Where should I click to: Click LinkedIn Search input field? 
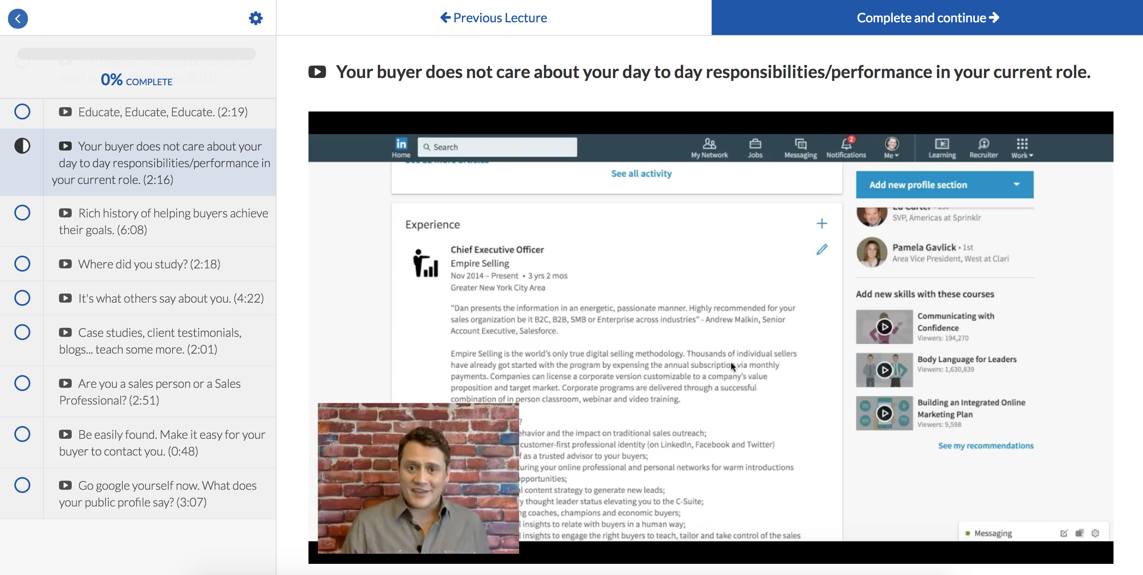tap(497, 147)
